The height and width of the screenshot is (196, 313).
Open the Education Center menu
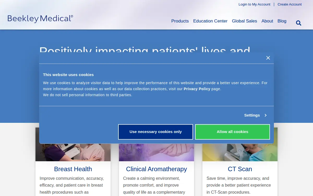point(210,21)
